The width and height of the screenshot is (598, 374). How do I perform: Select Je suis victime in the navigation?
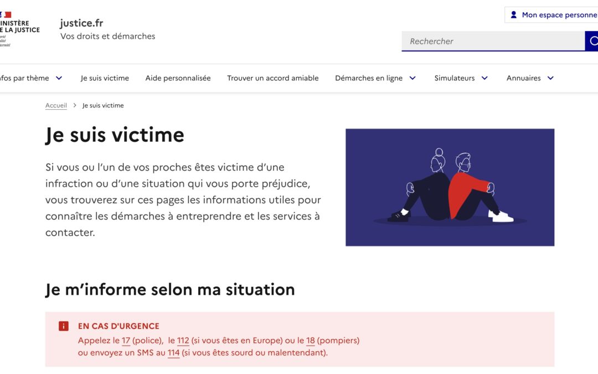[105, 78]
